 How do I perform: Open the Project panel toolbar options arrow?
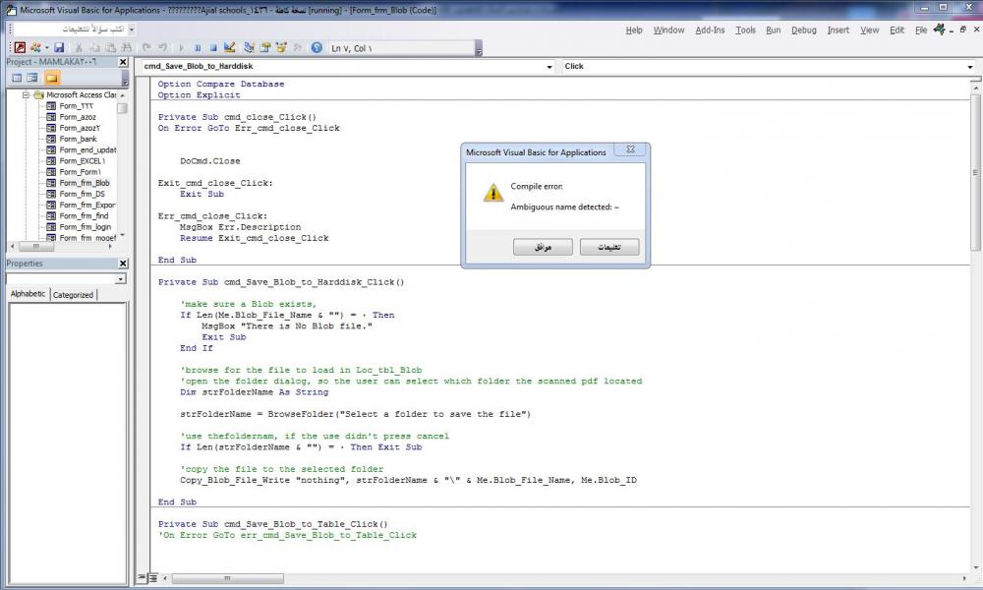pyautogui.click(x=125, y=79)
